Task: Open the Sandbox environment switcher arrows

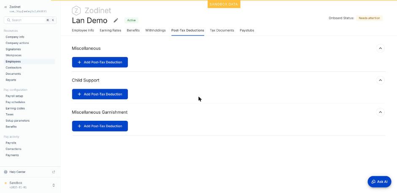Action: [x=54, y=185]
